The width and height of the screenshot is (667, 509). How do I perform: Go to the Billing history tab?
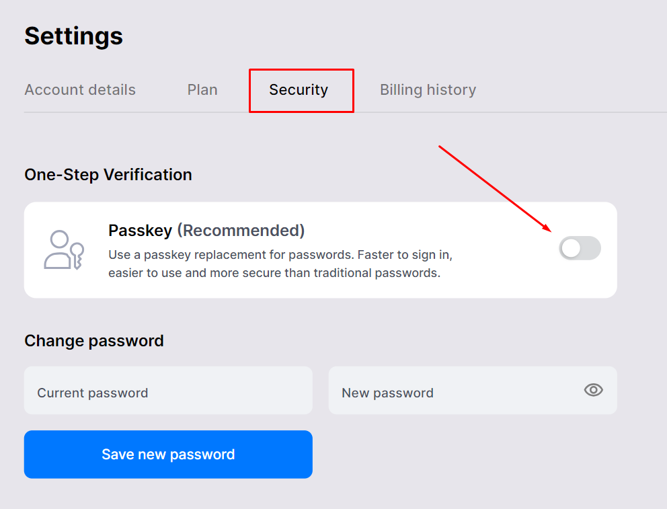coord(428,89)
